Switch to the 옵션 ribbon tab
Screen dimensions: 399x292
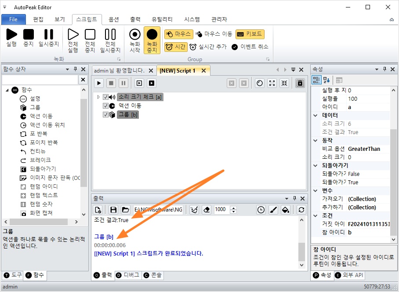point(114,19)
